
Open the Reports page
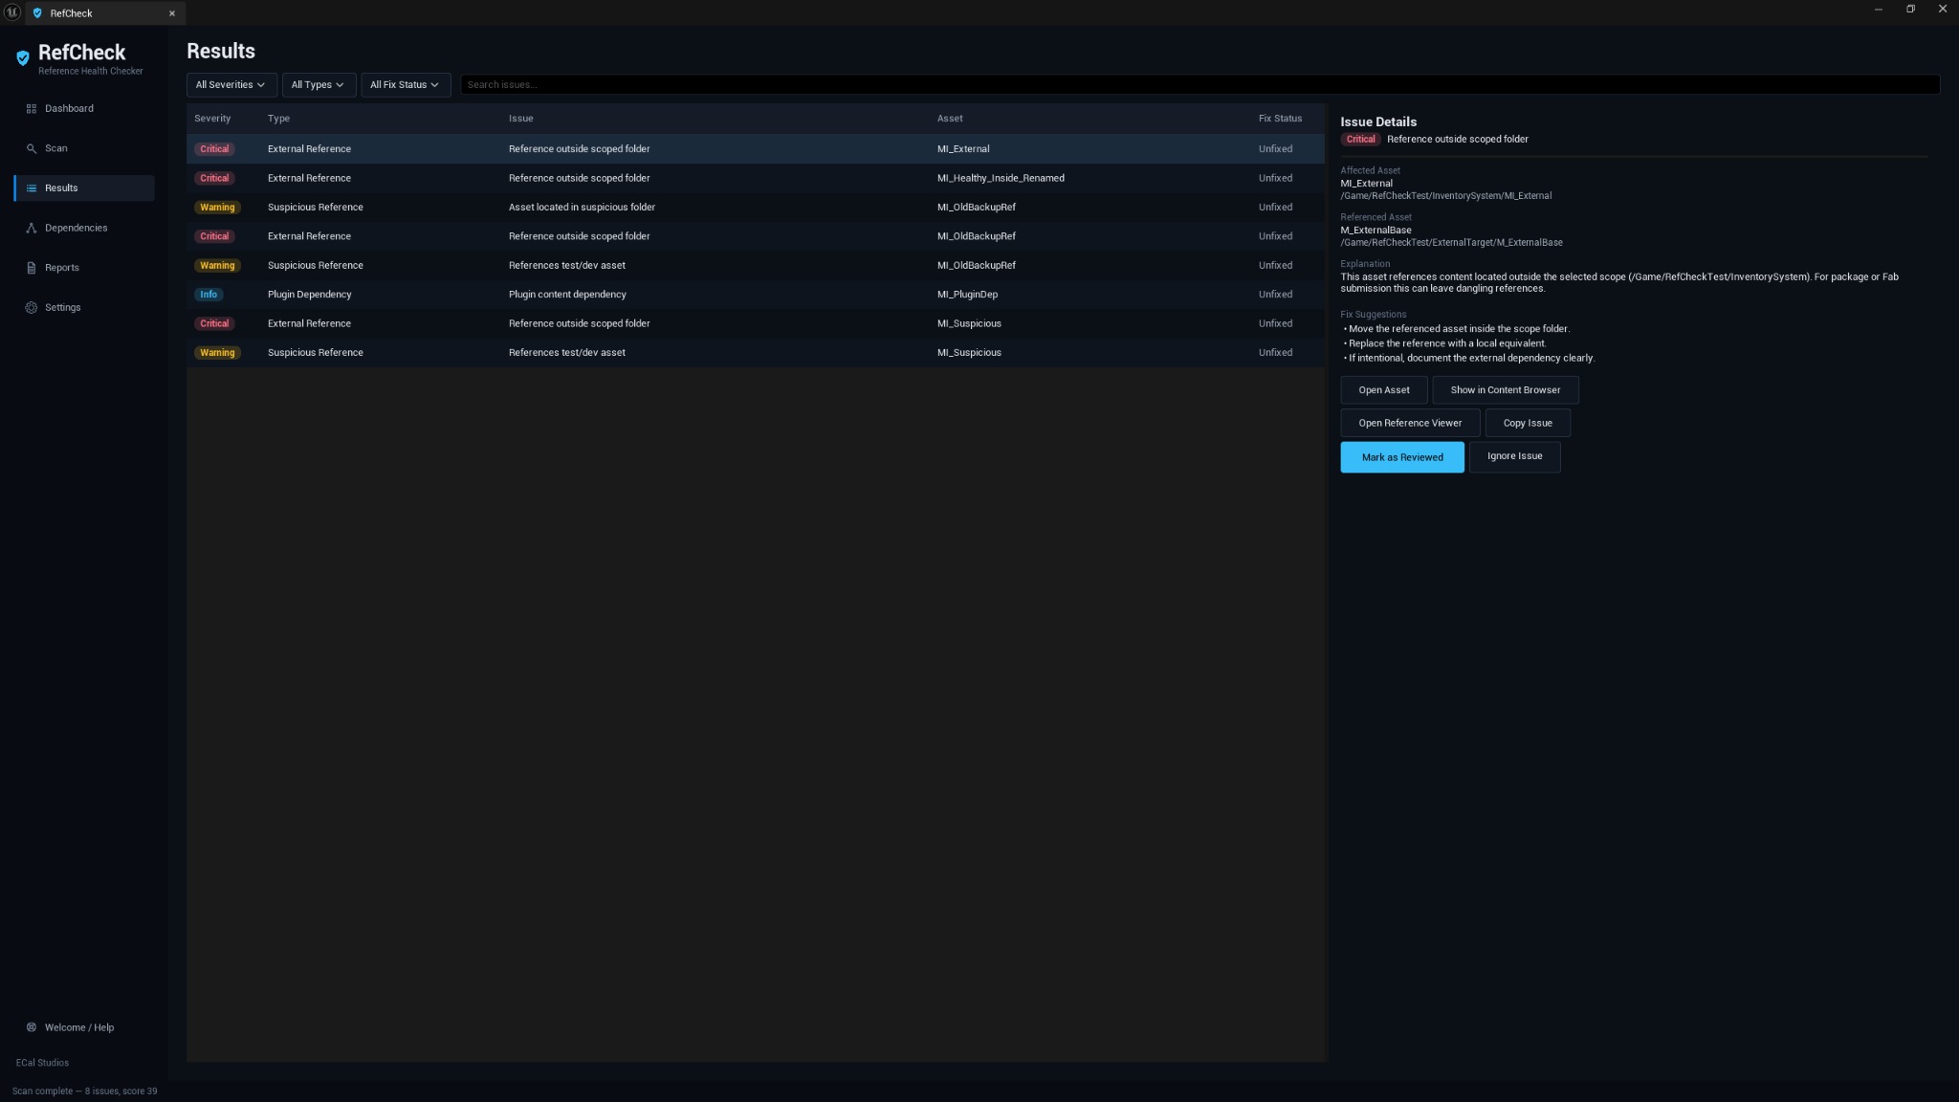click(x=84, y=268)
